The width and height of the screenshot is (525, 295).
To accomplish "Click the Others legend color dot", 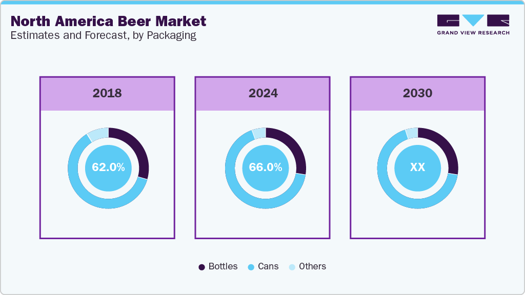I will tap(292, 267).
